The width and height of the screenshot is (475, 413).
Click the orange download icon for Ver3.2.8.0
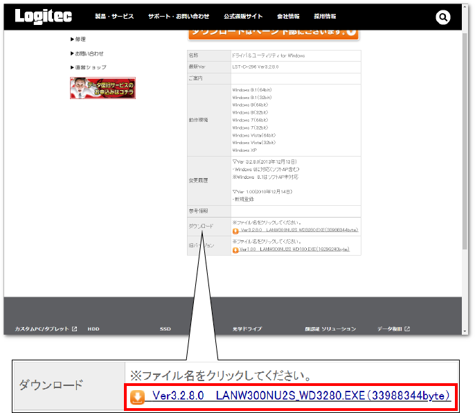pyautogui.click(x=235, y=231)
